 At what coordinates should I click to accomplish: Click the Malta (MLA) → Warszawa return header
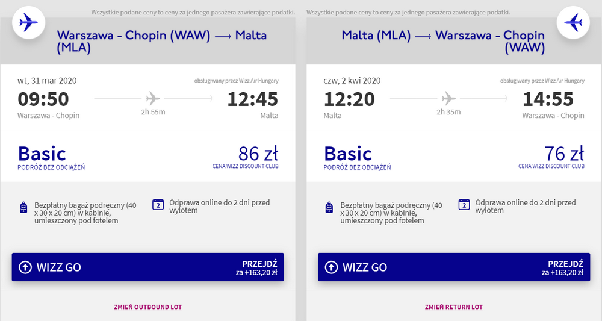click(x=443, y=41)
